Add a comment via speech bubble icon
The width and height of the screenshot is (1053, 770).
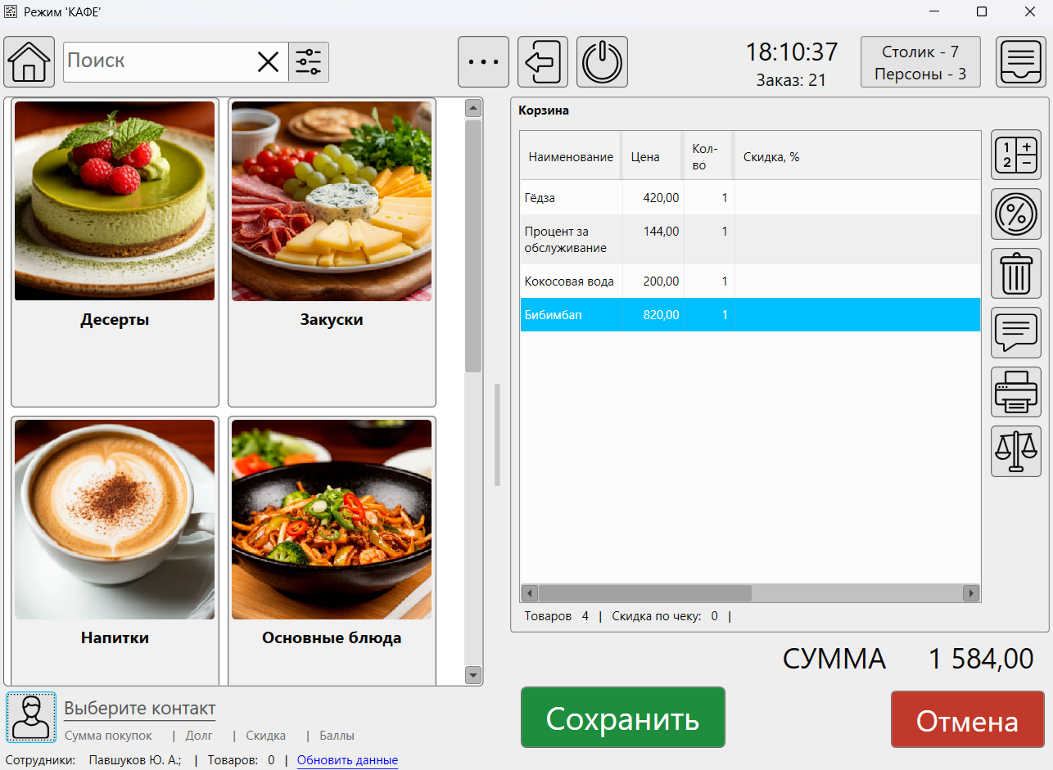(1016, 332)
